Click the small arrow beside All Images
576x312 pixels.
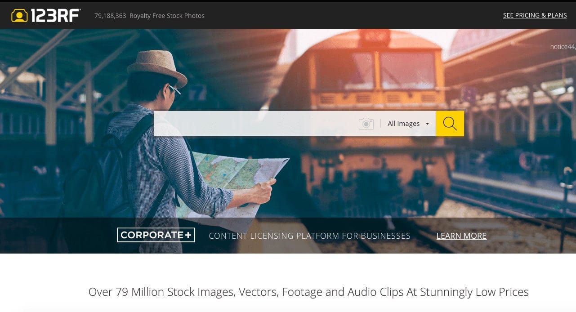pos(427,124)
